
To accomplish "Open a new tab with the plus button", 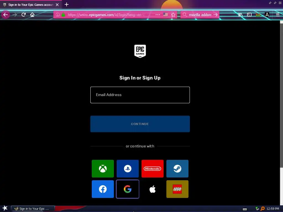I will tap(67, 4).
